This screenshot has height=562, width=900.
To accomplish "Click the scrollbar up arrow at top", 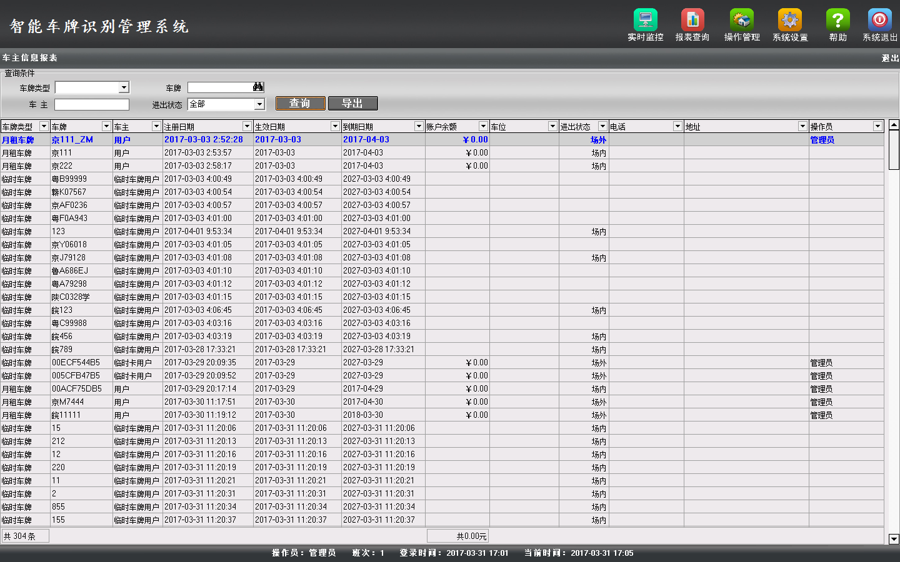I will (x=894, y=124).
